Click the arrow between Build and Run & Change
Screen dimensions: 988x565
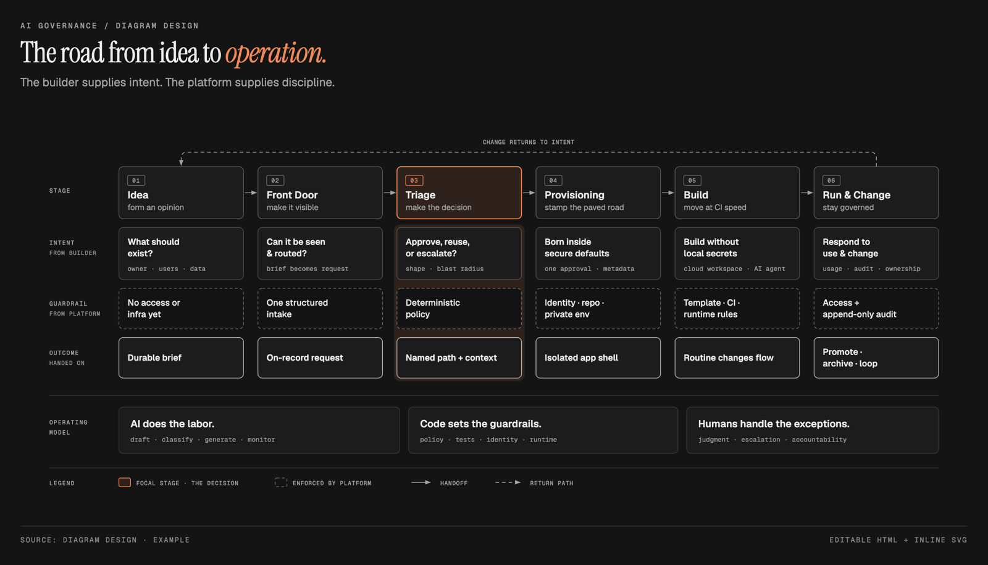click(x=806, y=193)
